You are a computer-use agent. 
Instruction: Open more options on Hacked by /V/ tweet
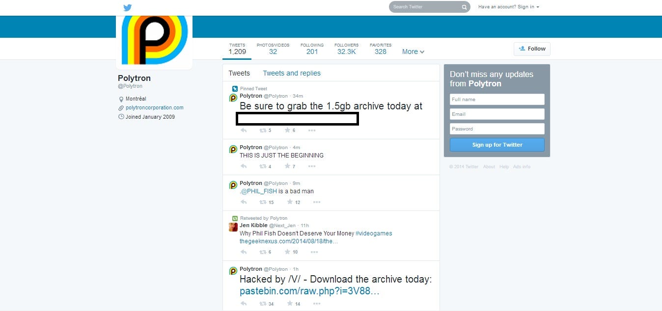coord(317,304)
